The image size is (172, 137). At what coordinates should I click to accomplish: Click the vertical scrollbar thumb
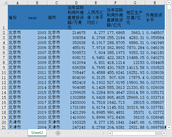click(169, 7)
